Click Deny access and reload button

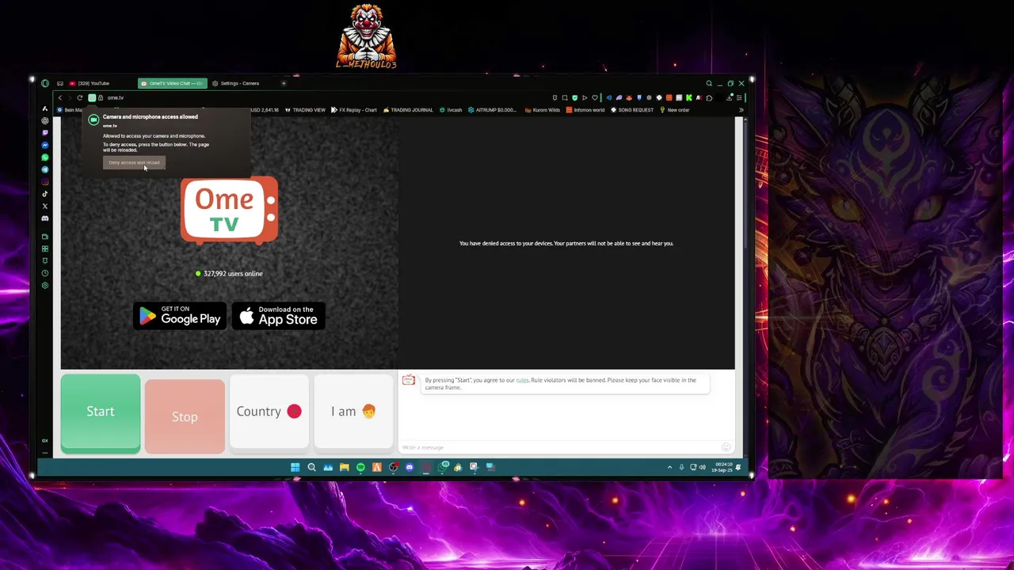(x=134, y=162)
